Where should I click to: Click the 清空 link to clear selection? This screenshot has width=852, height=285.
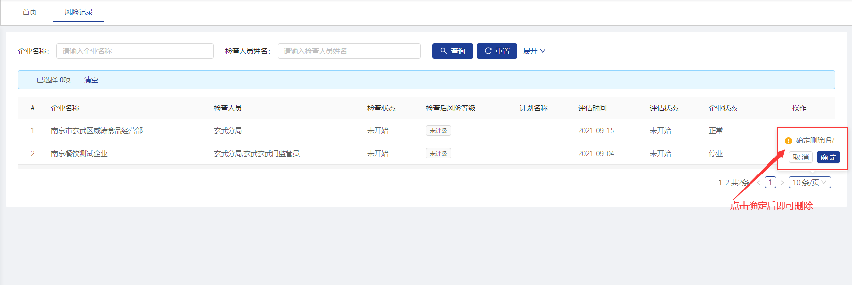click(x=91, y=79)
